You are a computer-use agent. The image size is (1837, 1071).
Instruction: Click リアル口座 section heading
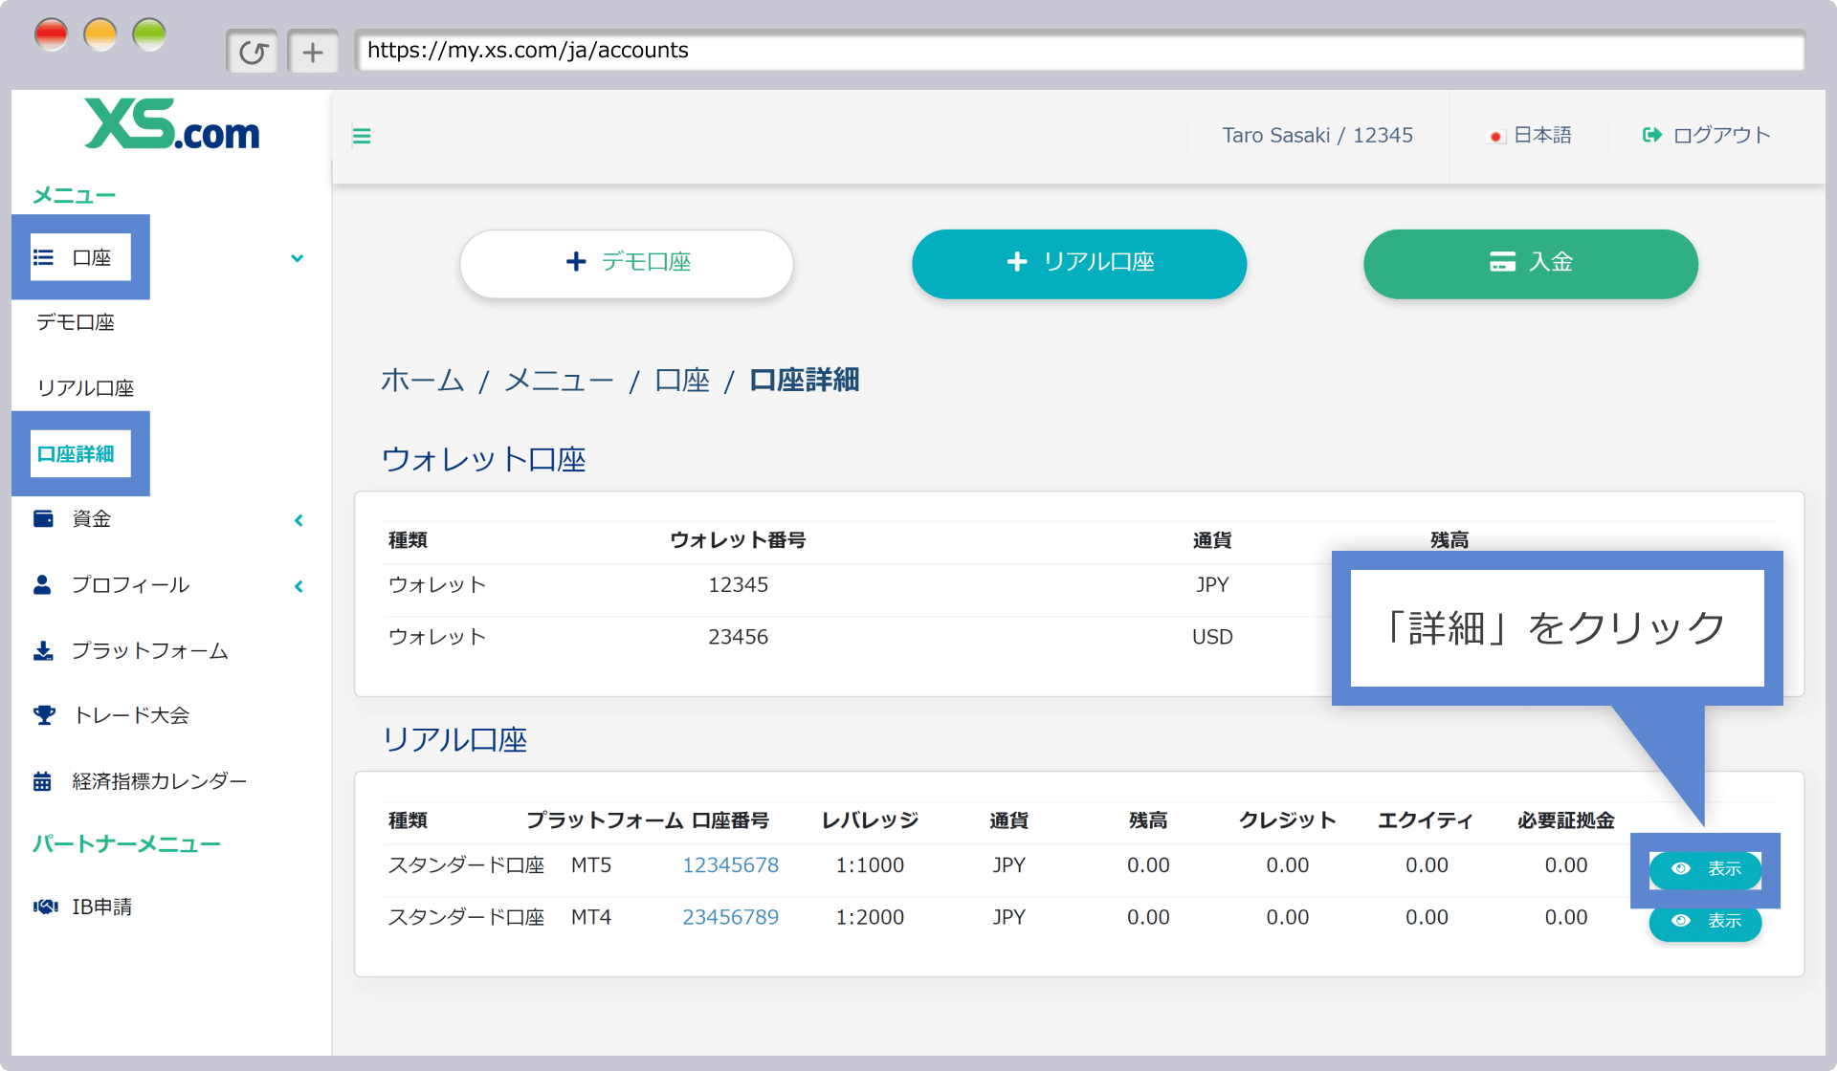[x=454, y=740]
